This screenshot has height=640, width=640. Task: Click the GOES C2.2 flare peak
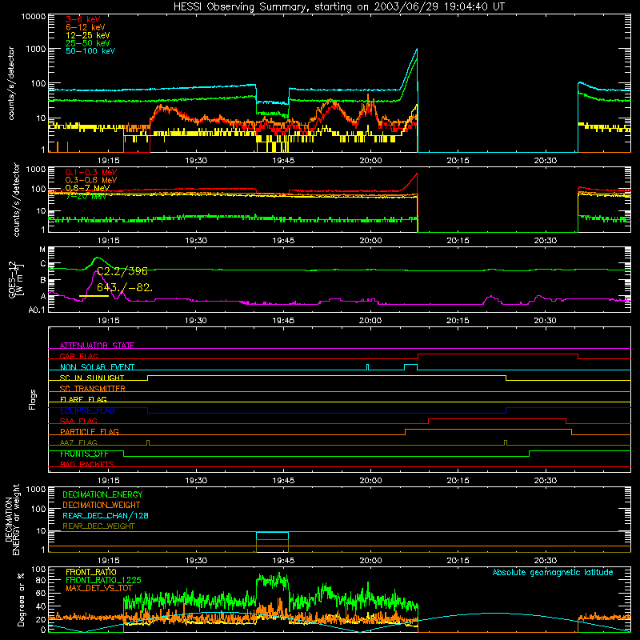(x=97, y=258)
